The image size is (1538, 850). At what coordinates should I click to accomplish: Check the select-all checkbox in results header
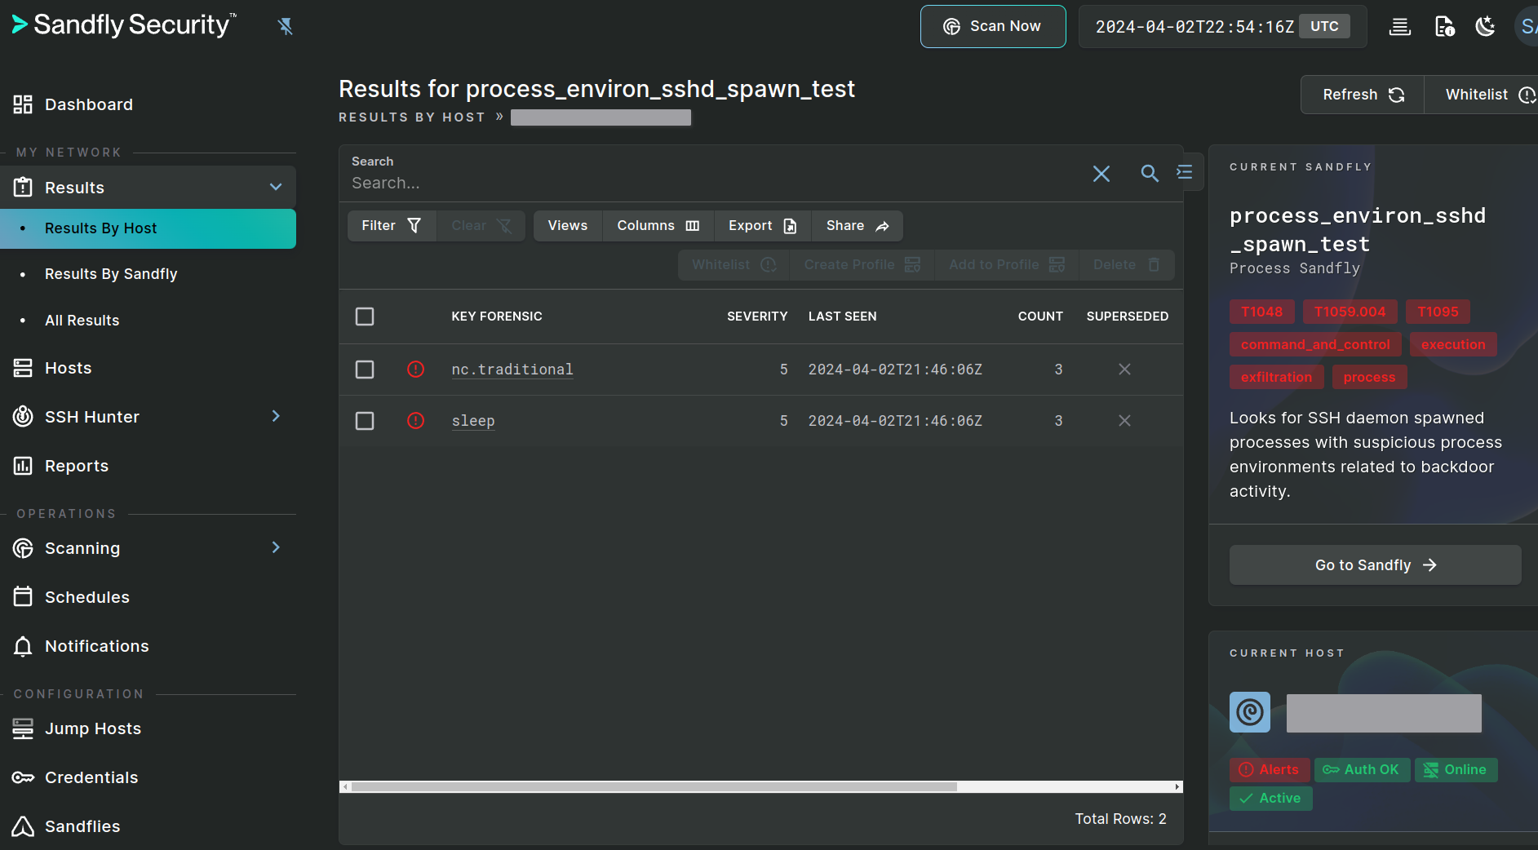(x=364, y=317)
